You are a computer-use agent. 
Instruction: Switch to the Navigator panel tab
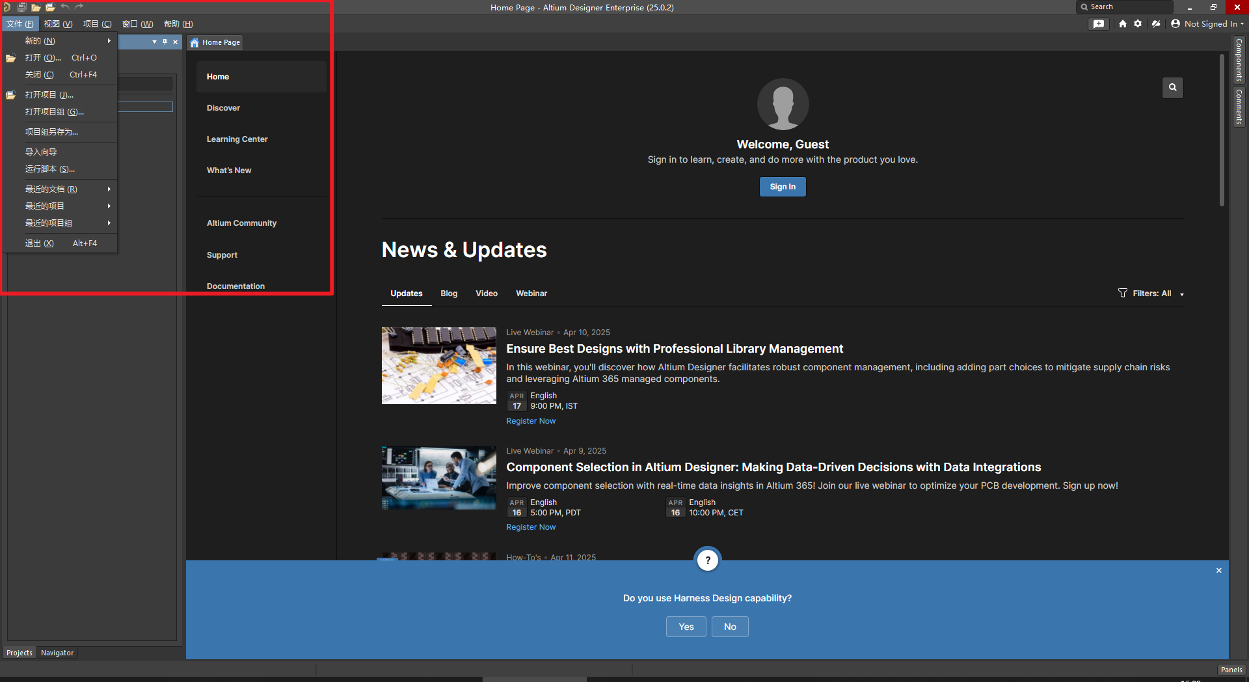click(57, 653)
